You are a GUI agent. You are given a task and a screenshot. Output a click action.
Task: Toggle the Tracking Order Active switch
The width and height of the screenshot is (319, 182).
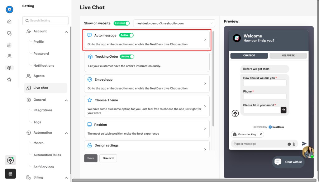127,57
